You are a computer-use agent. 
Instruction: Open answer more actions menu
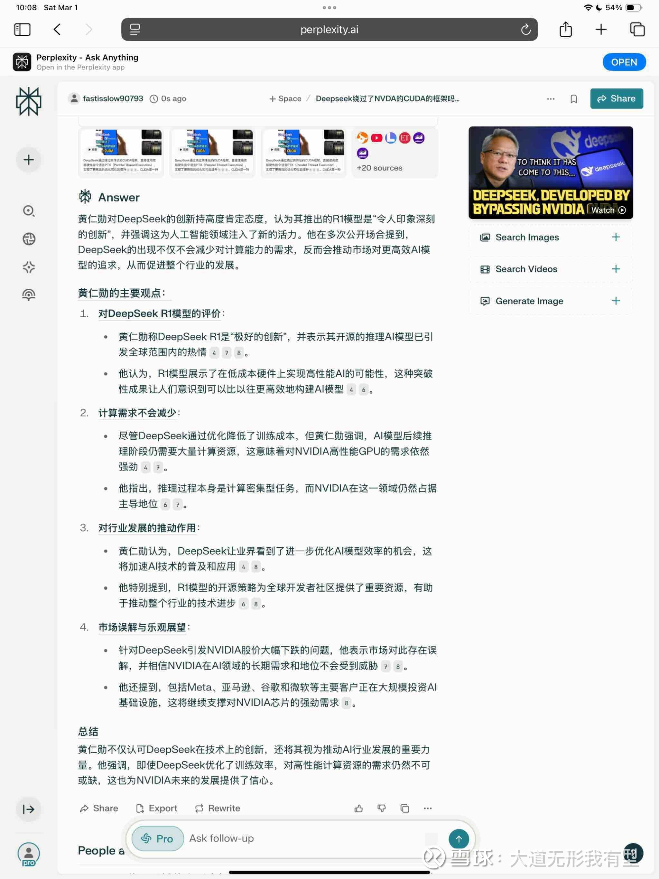click(428, 808)
